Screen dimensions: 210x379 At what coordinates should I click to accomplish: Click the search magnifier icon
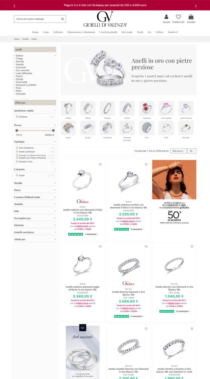coord(63,19)
